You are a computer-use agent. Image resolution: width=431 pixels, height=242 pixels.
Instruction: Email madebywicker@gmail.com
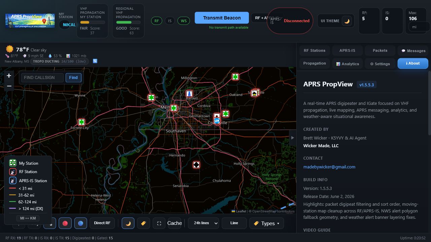click(x=329, y=167)
